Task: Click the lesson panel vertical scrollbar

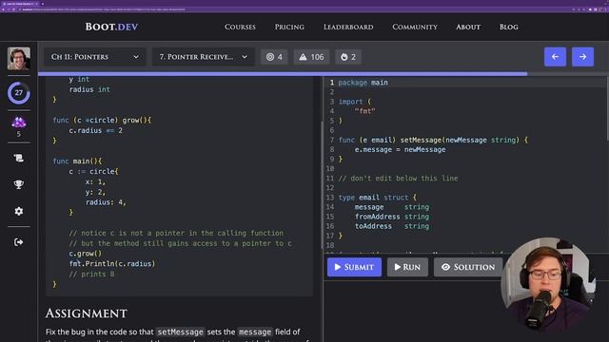Action: (x=322, y=185)
